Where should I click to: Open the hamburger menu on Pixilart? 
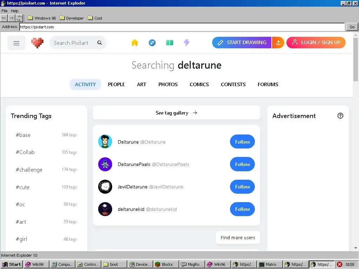click(x=16, y=43)
